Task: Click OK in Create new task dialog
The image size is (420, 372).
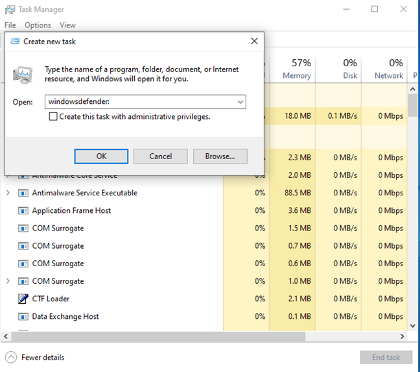Action: pyautogui.click(x=101, y=156)
